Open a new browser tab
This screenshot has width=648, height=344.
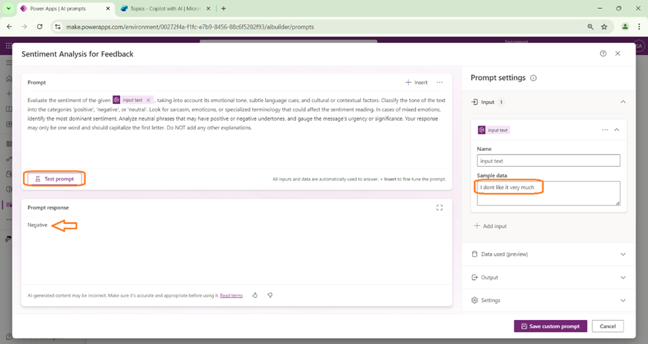point(224,8)
